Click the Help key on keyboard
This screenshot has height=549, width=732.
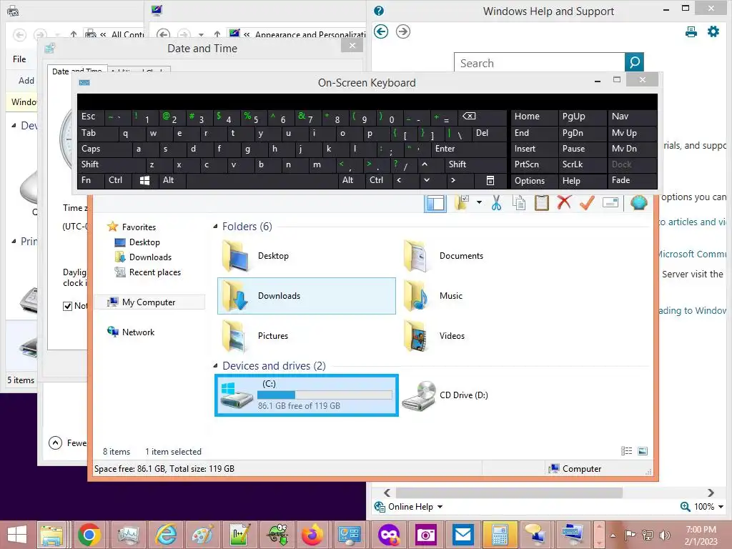tap(582, 180)
